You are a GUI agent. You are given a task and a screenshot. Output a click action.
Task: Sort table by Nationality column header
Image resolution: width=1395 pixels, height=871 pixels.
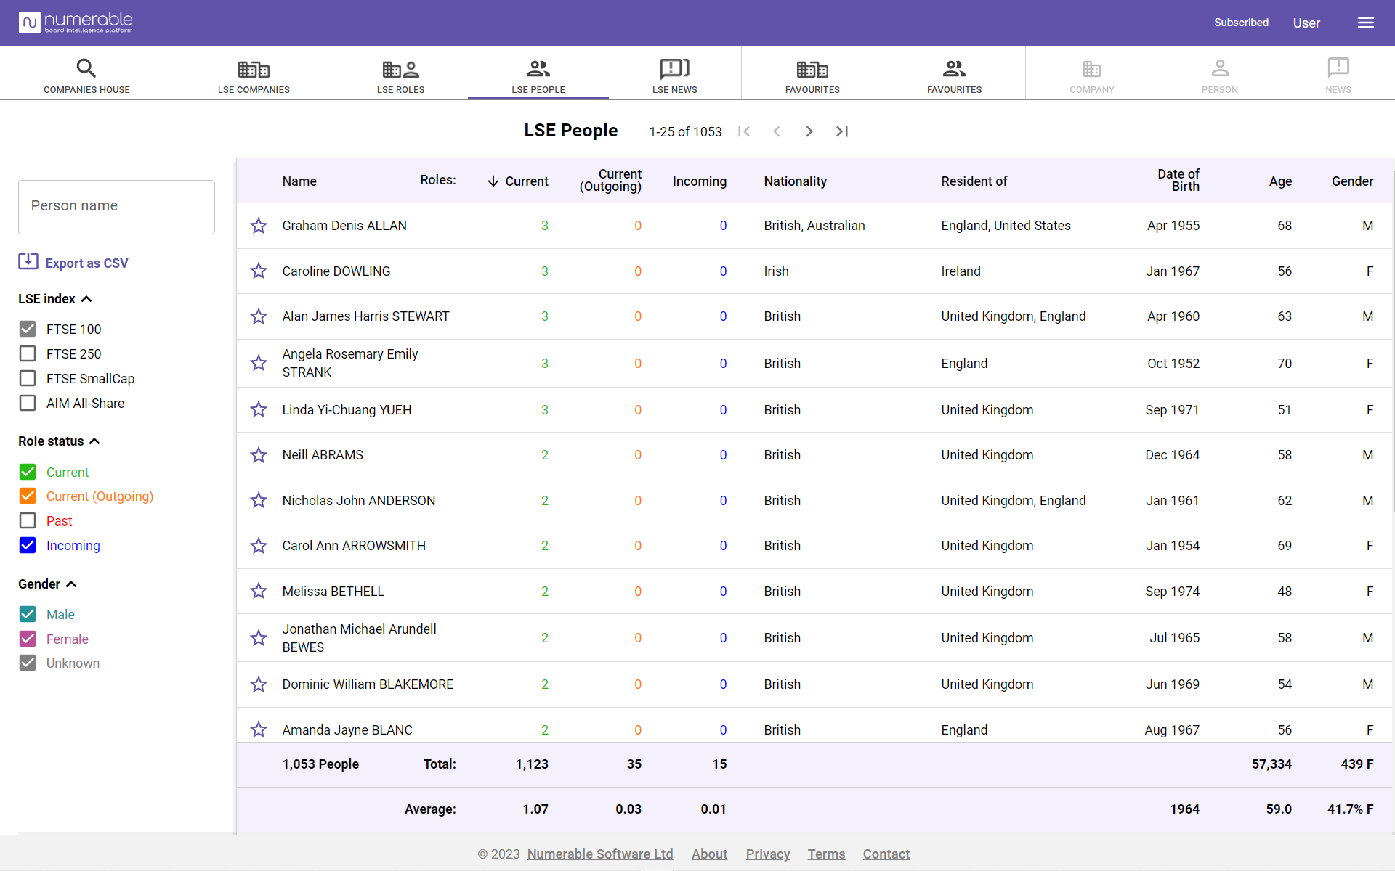tap(795, 181)
